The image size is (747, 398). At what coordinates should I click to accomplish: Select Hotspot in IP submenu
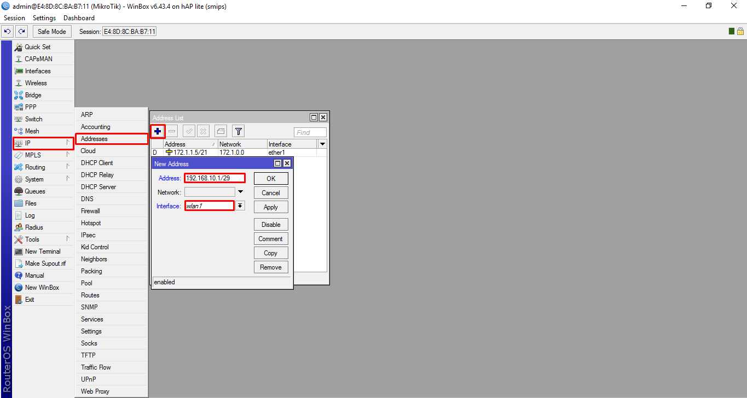point(112,223)
